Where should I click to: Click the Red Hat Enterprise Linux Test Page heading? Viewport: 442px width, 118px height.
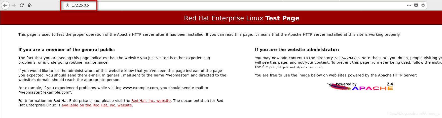coord(242,18)
